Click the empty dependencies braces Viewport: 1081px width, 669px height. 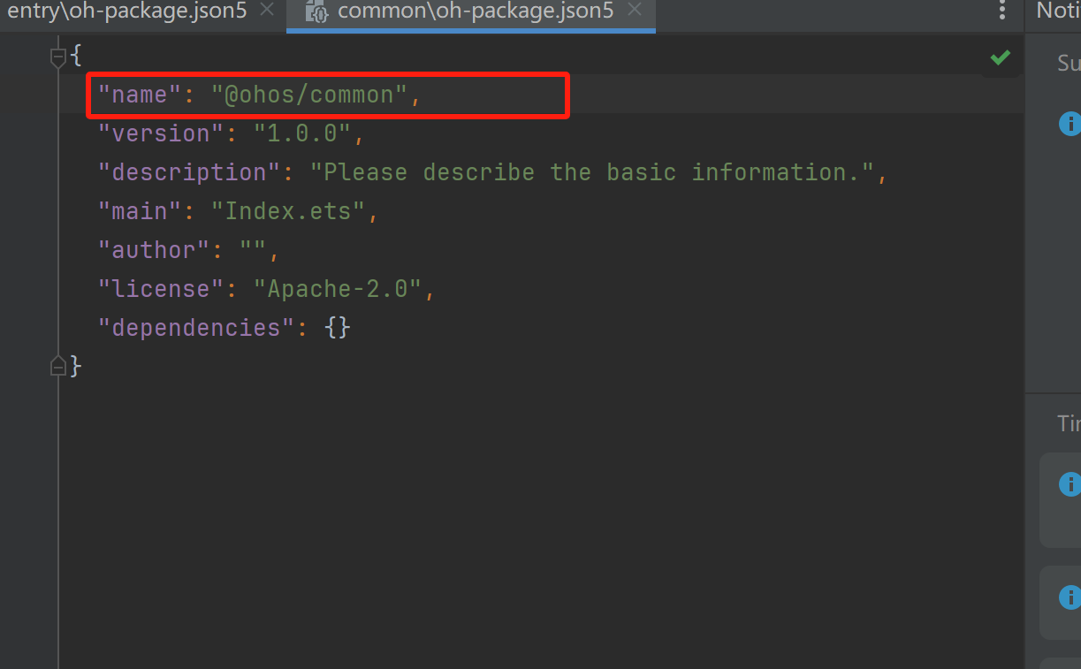pos(338,328)
